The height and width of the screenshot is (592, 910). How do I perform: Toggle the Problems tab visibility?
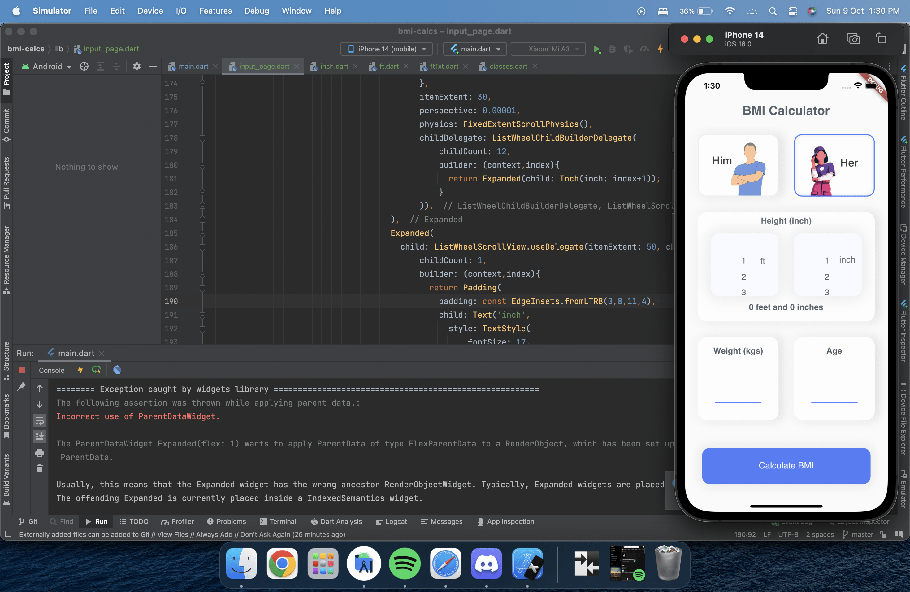pos(226,521)
